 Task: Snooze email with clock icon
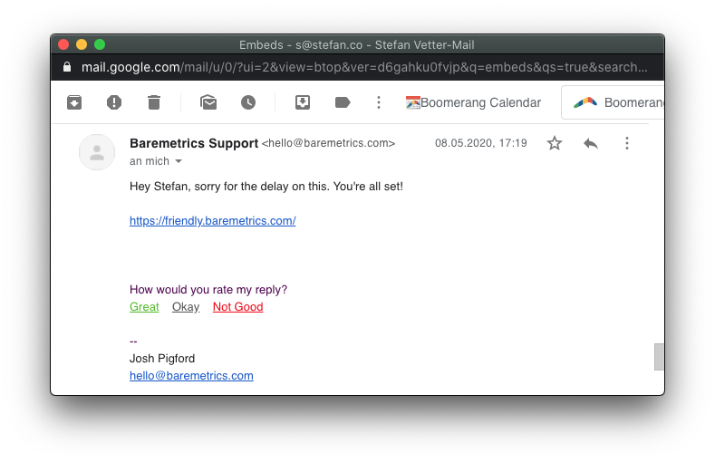248,102
